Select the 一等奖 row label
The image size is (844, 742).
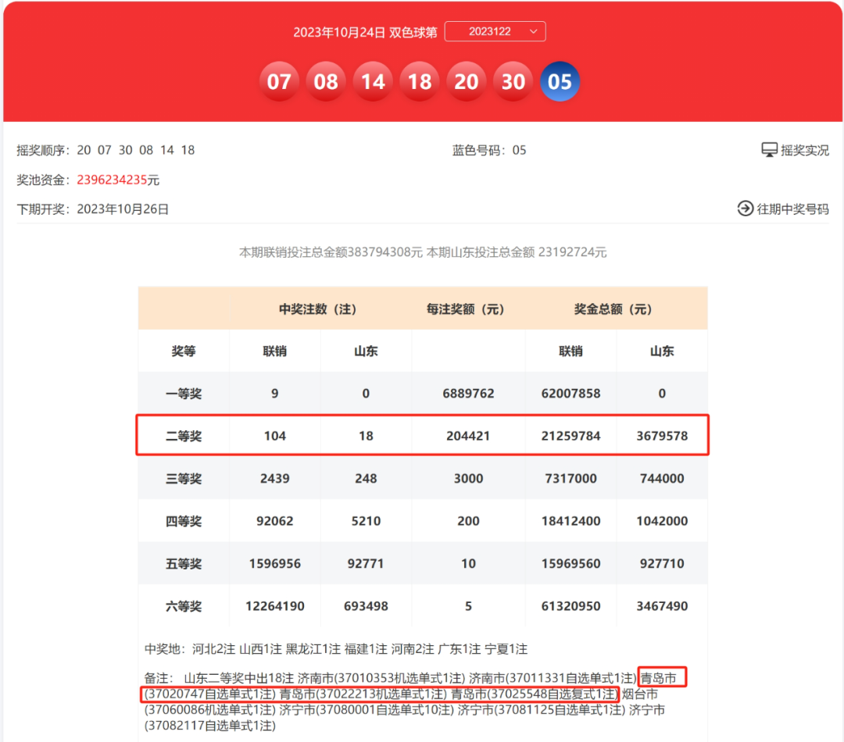[x=184, y=394]
